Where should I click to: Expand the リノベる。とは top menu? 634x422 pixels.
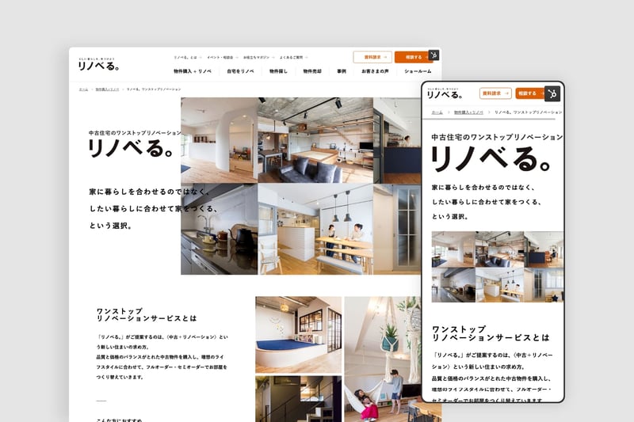tap(188, 57)
